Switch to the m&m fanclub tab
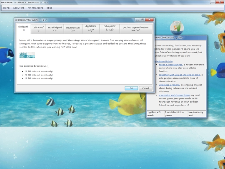 click(73, 29)
